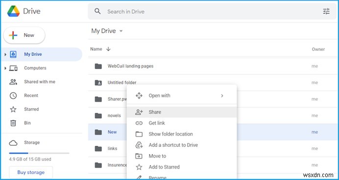Click the WebCuil landing pages folder icon
Image resolution: width=339 pixels, height=180 pixels.
tap(98, 66)
